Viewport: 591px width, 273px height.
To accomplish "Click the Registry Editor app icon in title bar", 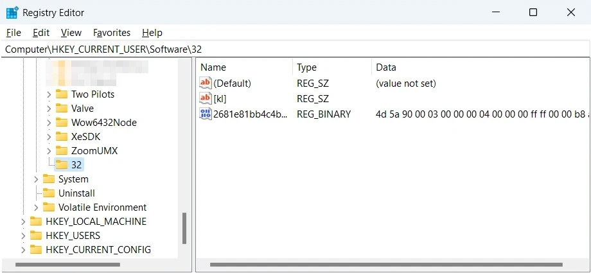I will click(12, 12).
